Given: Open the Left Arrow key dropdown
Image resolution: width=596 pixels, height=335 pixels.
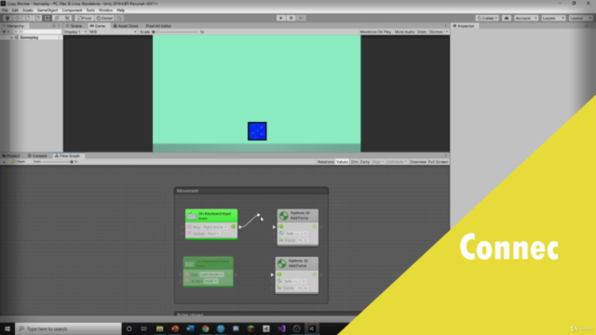Looking at the screenshot, I should (211, 275).
